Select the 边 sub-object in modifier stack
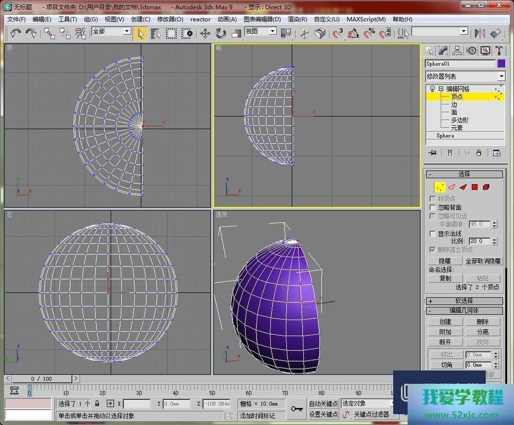 point(454,104)
